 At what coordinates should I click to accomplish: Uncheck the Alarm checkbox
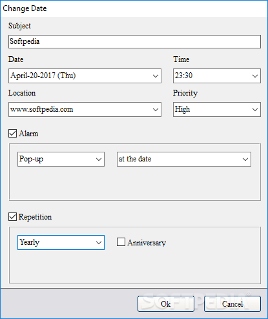coord(12,133)
